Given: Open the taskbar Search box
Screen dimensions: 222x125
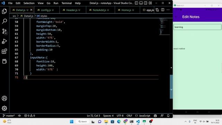Looking at the screenshot, I should (x=83, y=122).
